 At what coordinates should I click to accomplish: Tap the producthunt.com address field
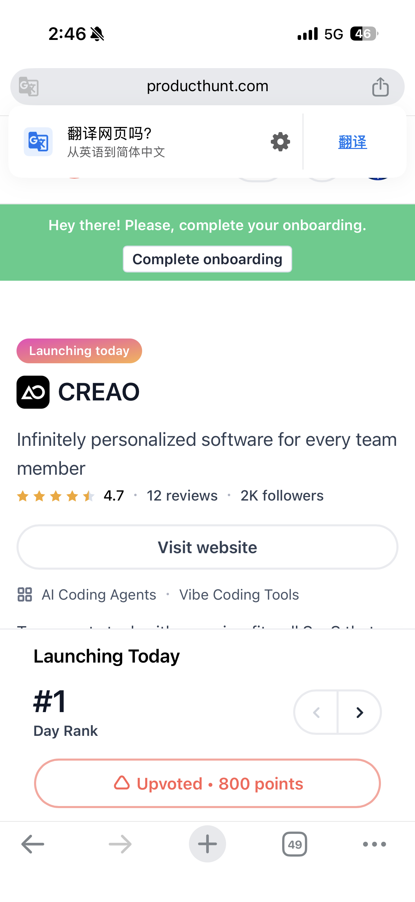point(207,86)
